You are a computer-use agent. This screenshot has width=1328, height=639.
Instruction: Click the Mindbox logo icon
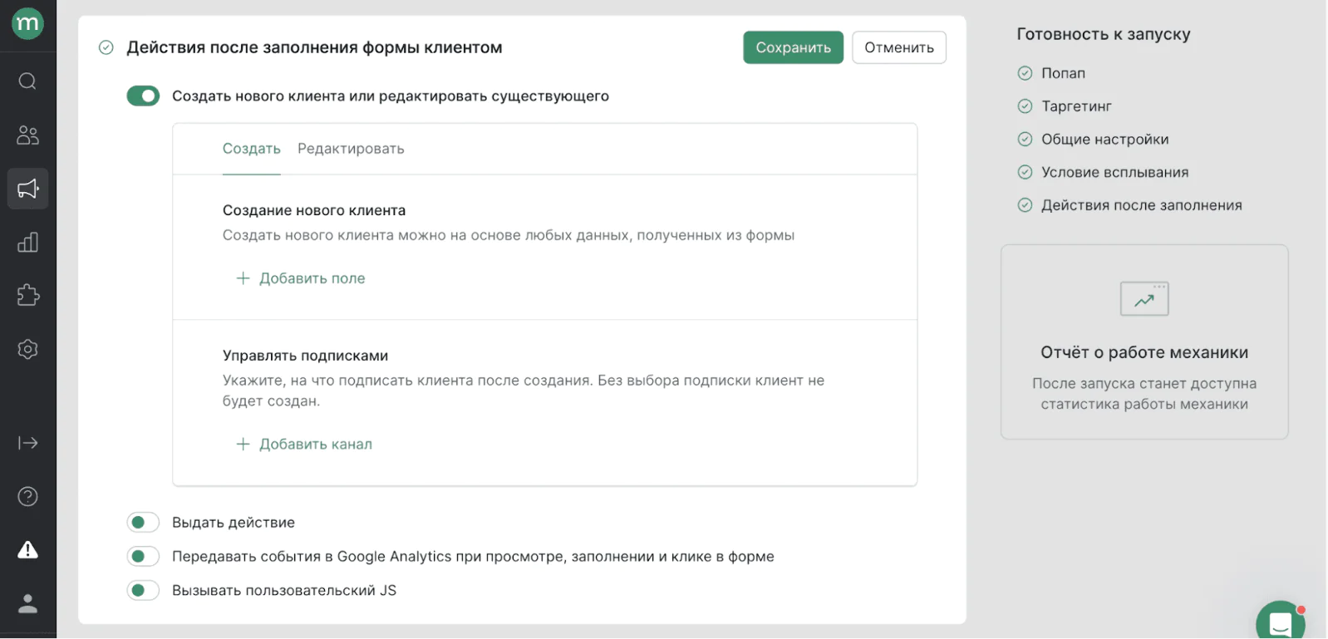pyautogui.click(x=27, y=23)
